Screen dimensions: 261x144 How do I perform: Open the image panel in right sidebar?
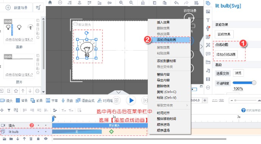208,11
